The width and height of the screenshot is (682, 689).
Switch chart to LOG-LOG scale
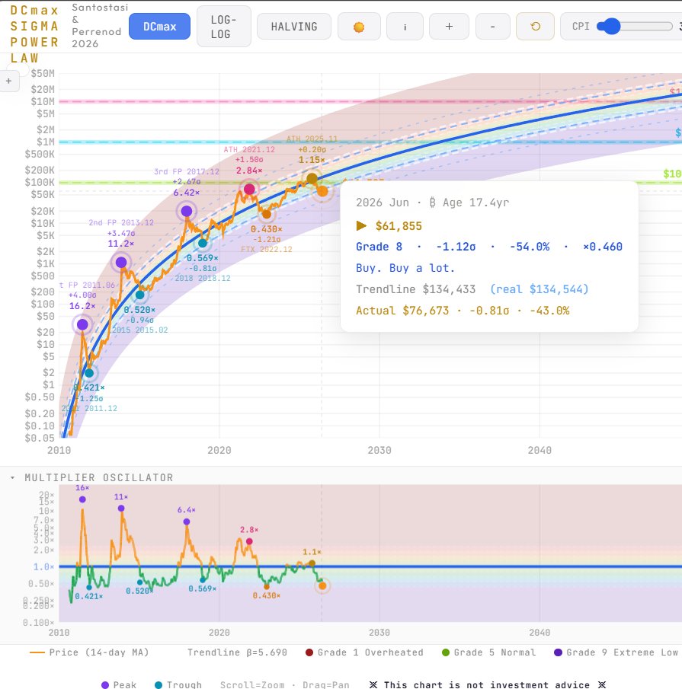(224, 27)
